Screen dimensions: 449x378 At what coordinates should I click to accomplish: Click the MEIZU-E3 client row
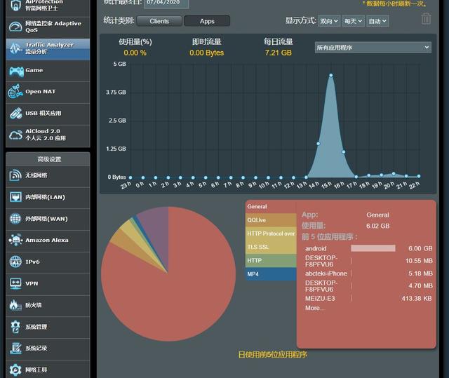368,299
